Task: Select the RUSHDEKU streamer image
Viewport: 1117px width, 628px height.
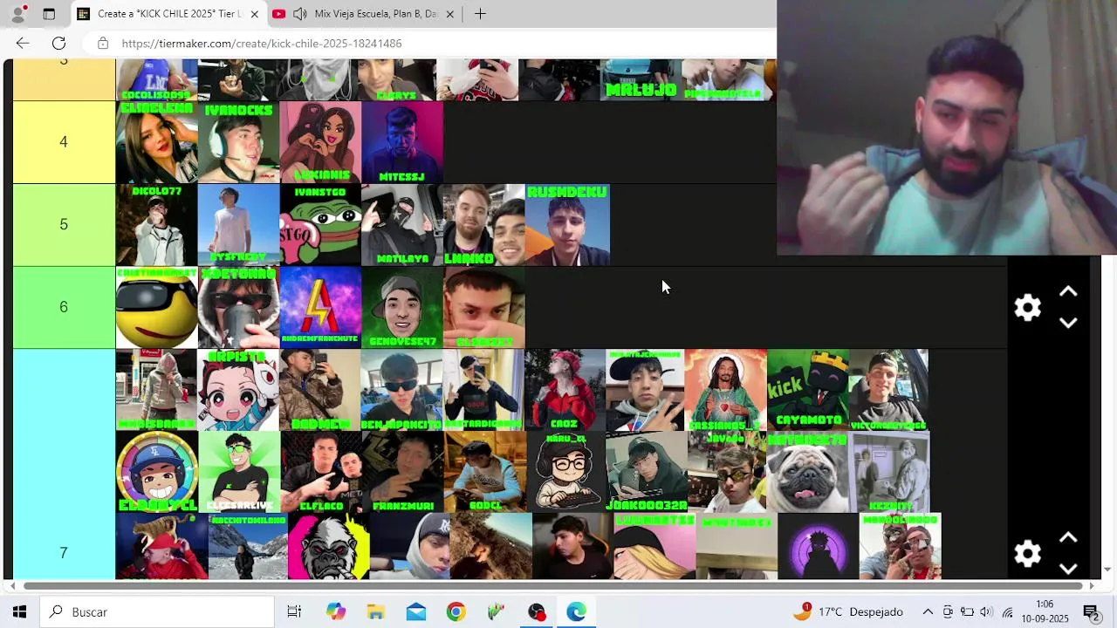Action: coord(568,225)
